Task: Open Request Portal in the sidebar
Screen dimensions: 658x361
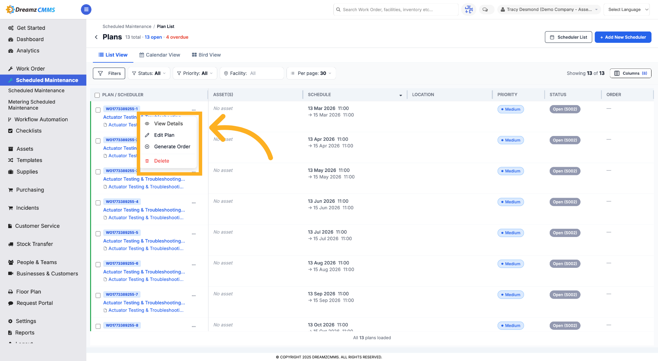Action: 35,303
